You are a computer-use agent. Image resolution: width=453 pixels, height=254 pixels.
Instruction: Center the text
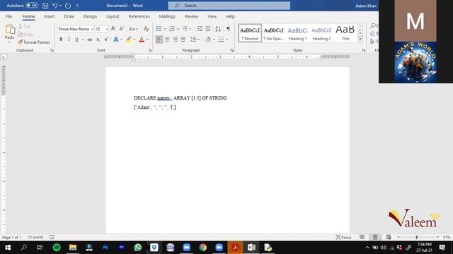coord(167,40)
